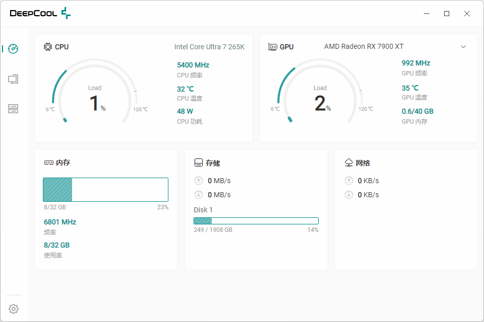The width and height of the screenshot is (484, 322).
Task: Open settings gear in the sidebar
Action: 14,308
